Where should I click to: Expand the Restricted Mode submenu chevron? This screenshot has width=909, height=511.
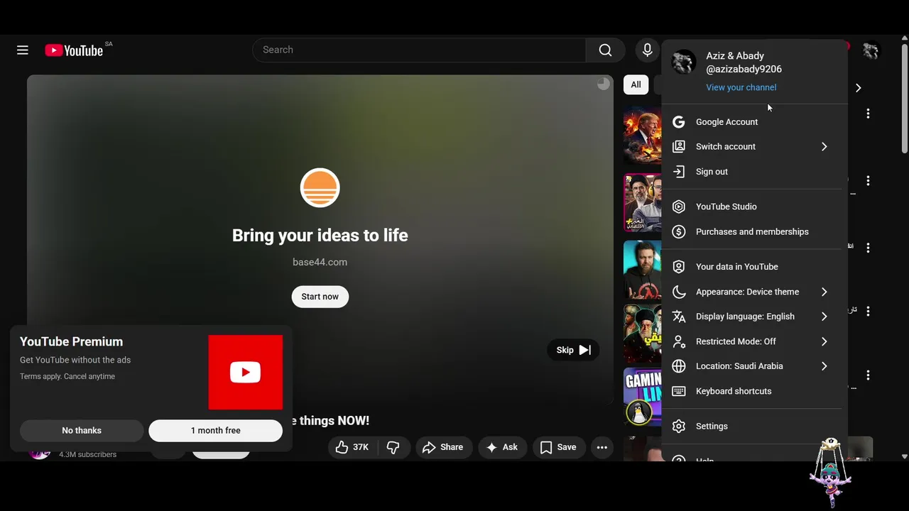pos(824,341)
